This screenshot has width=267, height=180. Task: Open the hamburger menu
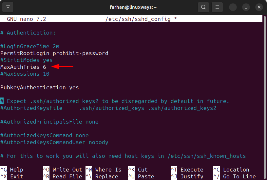tap(217, 7)
